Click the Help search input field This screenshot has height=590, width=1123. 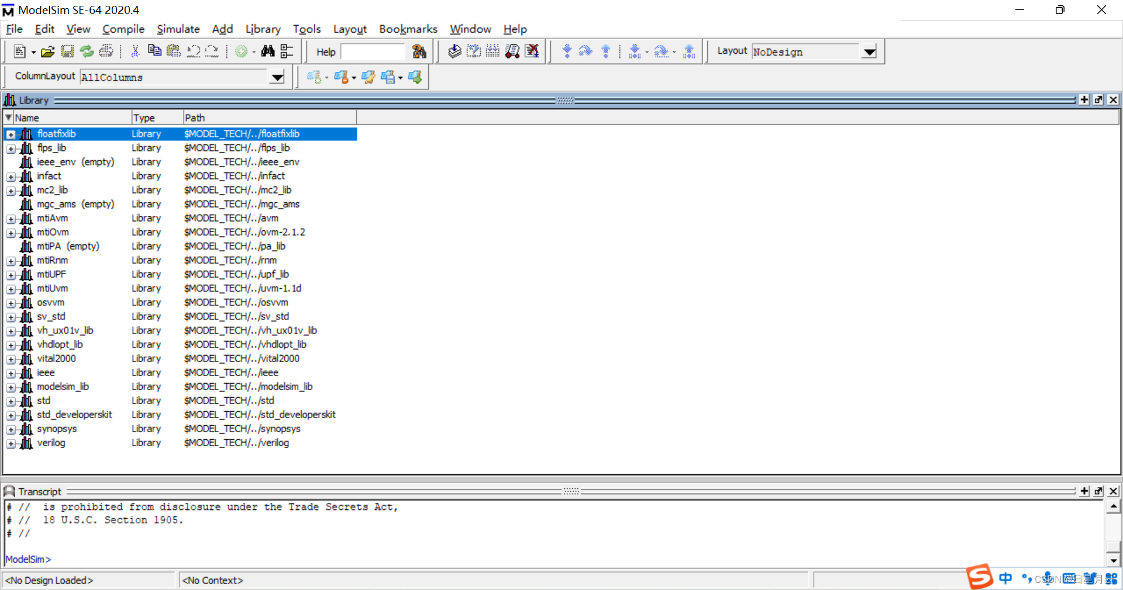click(x=373, y=51)
